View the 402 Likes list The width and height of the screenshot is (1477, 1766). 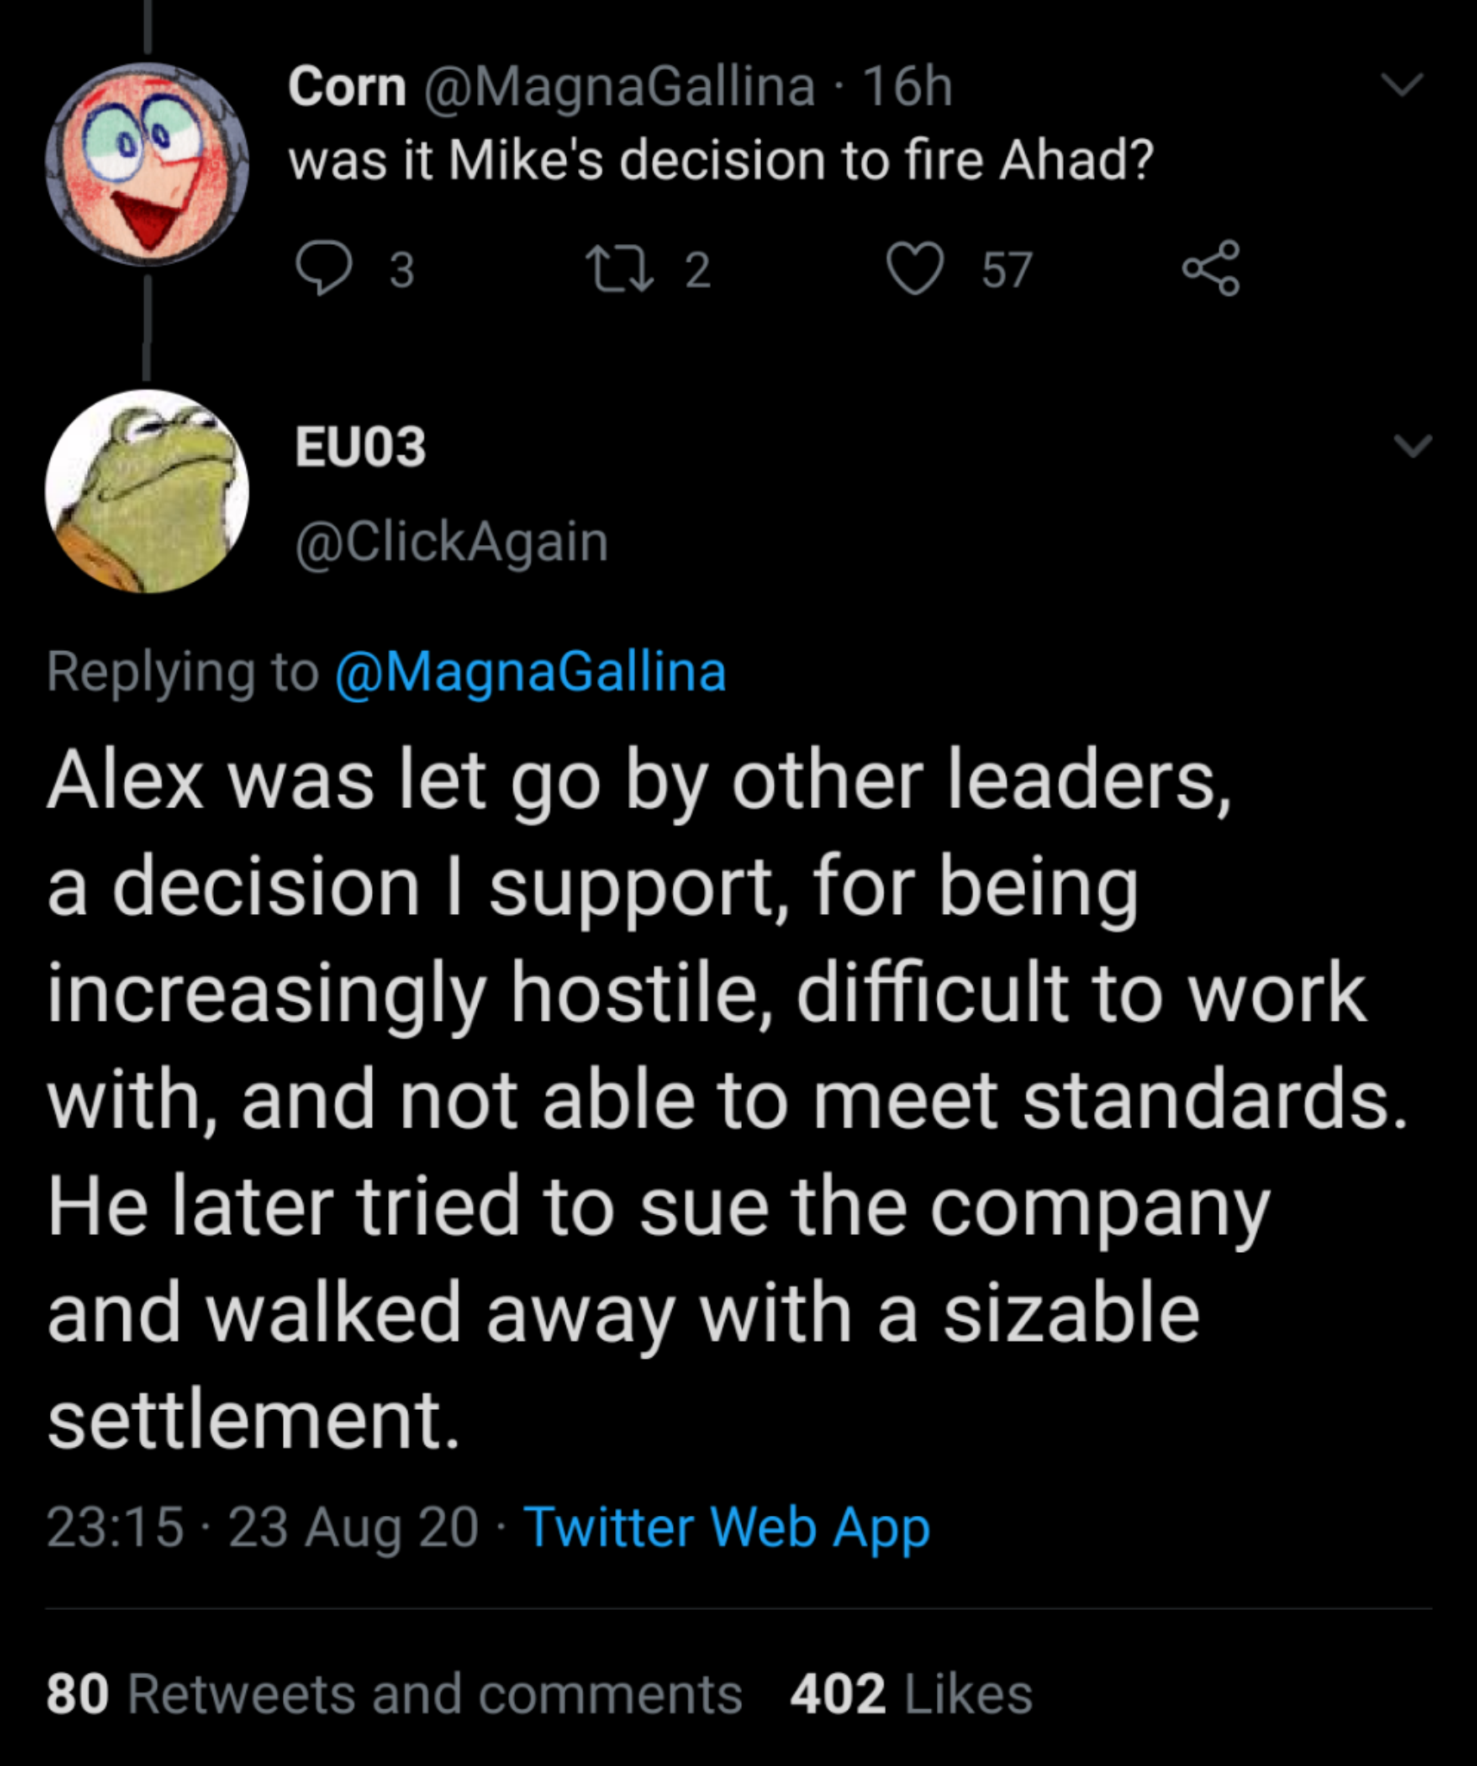(910, 1693)
